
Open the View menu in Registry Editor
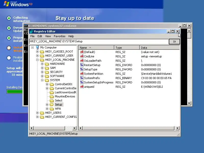48,36
